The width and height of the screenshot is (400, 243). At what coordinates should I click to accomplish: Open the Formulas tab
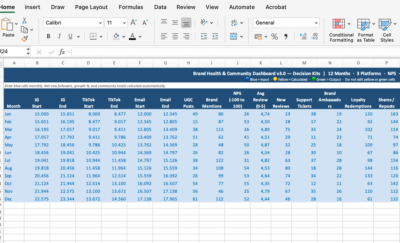[x=131, y=7]
